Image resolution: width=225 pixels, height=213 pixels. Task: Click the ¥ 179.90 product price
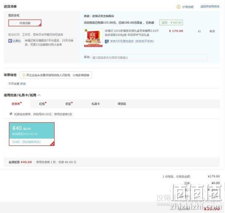(176, 31)
